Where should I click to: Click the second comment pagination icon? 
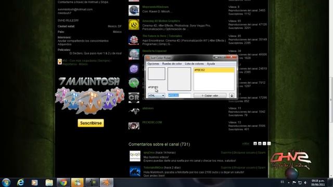point(260,143)
